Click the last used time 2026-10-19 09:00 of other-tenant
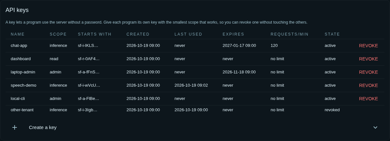This screenshot has height=141, width=390. coord(191,110)
